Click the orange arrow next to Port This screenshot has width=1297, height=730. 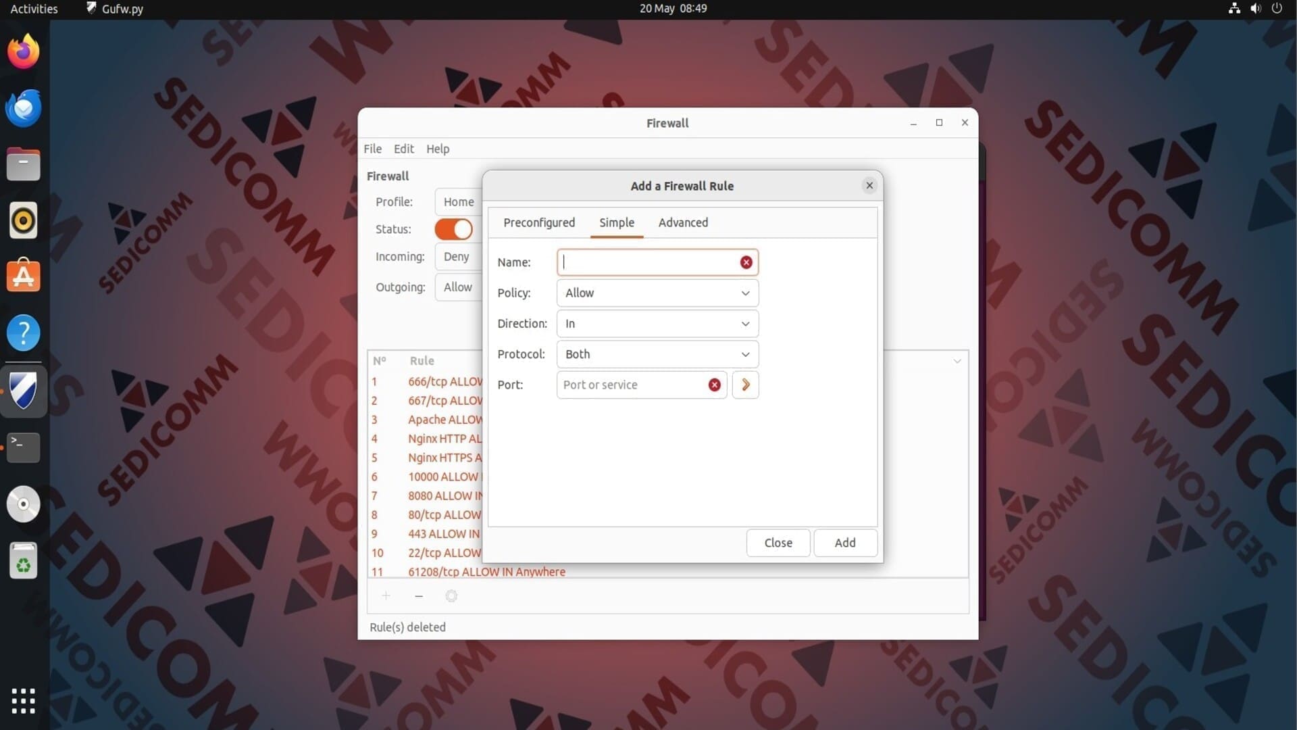pyautogui.click(x=745, y=385)
